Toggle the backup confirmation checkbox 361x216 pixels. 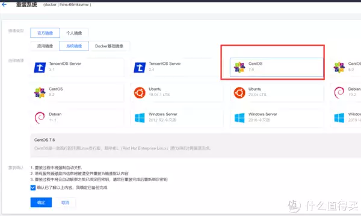click(33, 188)
